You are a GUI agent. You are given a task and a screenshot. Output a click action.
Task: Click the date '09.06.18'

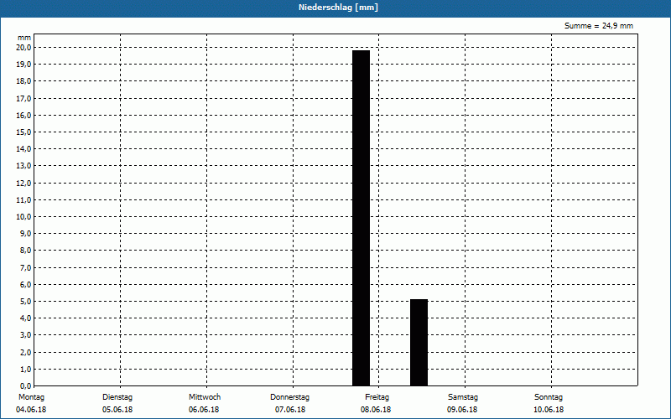click(x=462, y=410)
